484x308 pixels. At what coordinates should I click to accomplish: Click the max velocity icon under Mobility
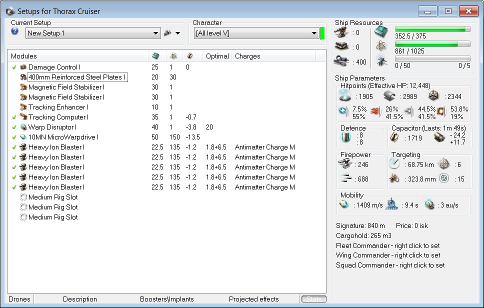coord(344,204)
